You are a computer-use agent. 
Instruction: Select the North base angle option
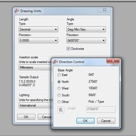tap(59, 82)
